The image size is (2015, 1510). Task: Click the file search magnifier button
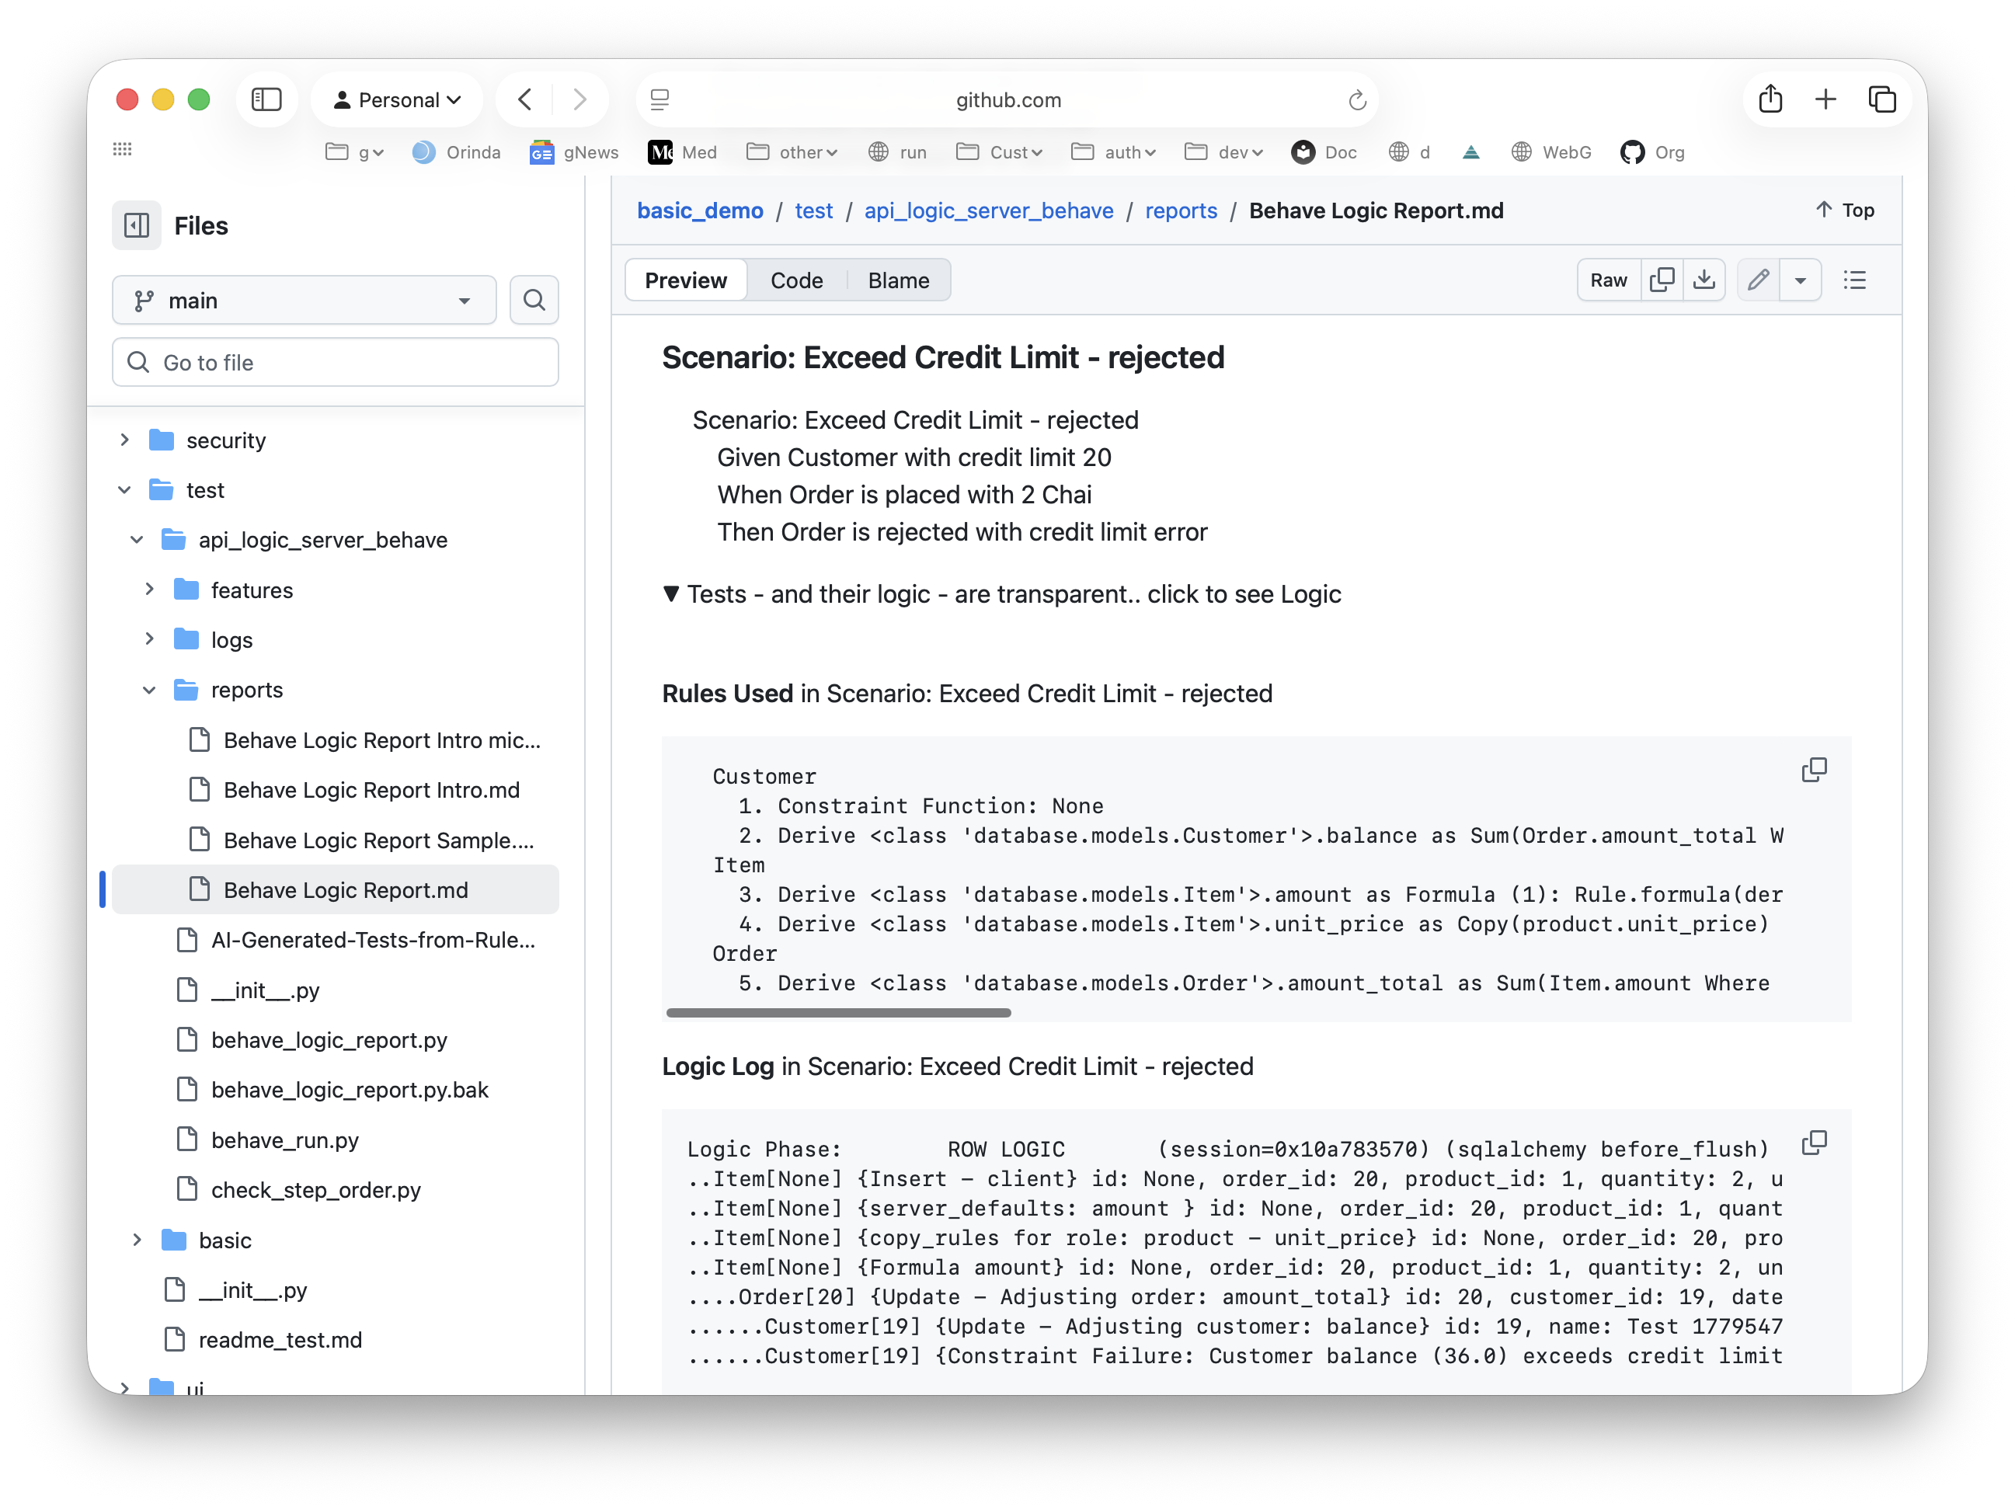(x=534, y=300)
